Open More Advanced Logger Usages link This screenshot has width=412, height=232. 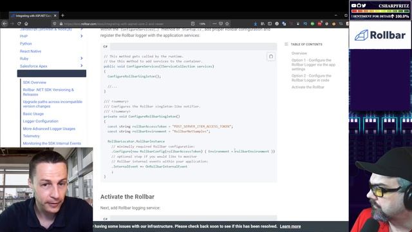pos(49,129)
